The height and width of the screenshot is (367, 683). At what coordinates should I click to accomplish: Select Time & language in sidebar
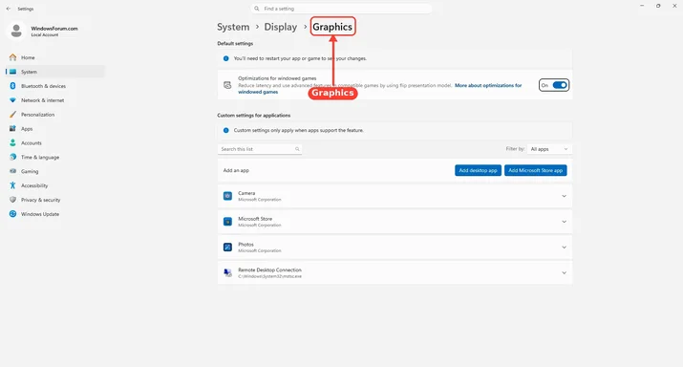[x=55, y=157]
